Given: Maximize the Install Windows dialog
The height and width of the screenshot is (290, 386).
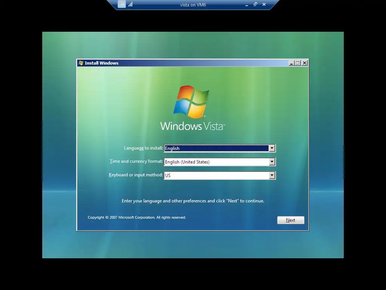Looking at the screenshot, I should tap(298, 63).
